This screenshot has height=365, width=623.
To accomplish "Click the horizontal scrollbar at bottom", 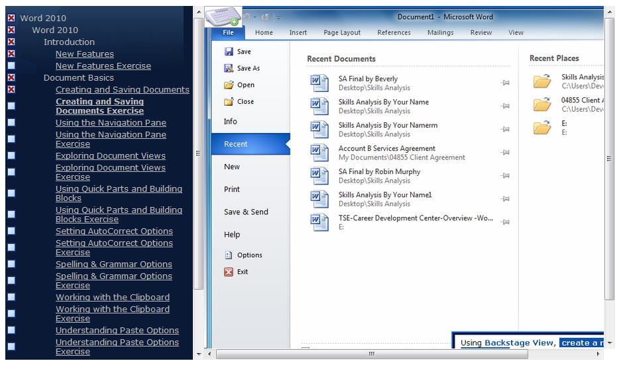I will click(x=371, y=354).
